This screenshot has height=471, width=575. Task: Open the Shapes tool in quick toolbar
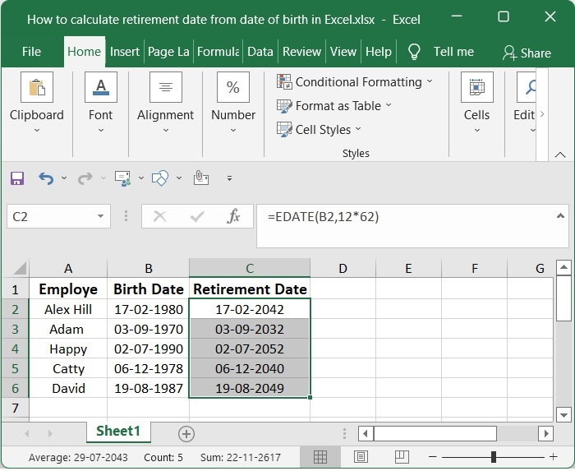(160, 178)
